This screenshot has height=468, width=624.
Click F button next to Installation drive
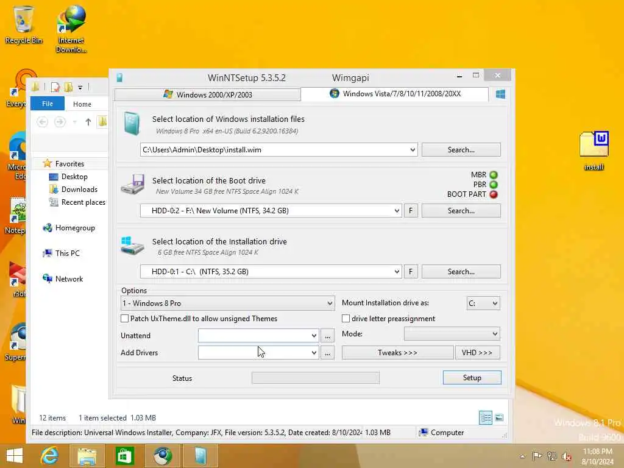(x=411, y=272)
